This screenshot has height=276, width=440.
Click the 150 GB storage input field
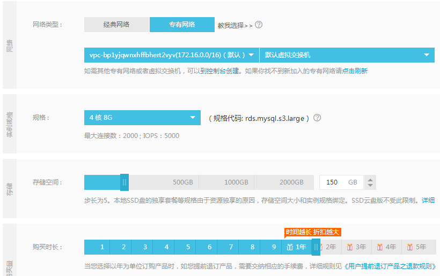coord(341,182)
